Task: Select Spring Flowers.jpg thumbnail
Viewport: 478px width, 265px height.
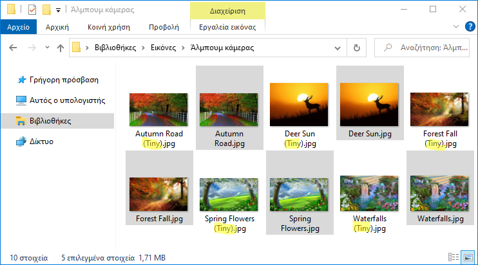Action: coord(299,195)
